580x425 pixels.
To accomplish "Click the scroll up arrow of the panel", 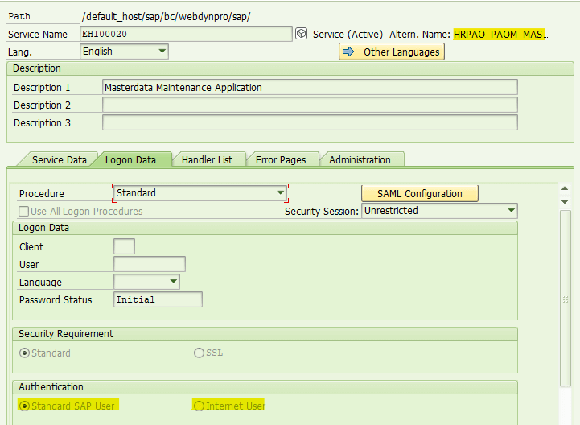I will point(565,189).
